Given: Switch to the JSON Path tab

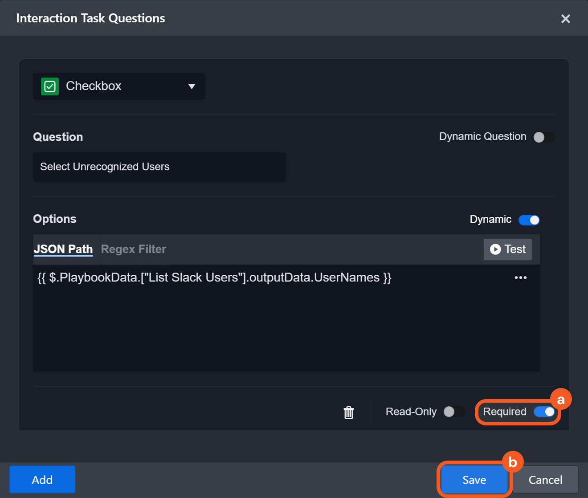Looking at the screenshot, I should click(63, 249).
